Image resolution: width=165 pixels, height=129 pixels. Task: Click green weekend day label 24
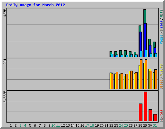pos(121,125)
